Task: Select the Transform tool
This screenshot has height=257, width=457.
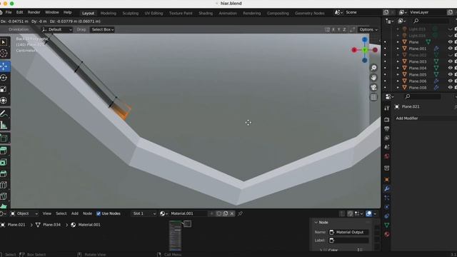Action: point(4,101)
